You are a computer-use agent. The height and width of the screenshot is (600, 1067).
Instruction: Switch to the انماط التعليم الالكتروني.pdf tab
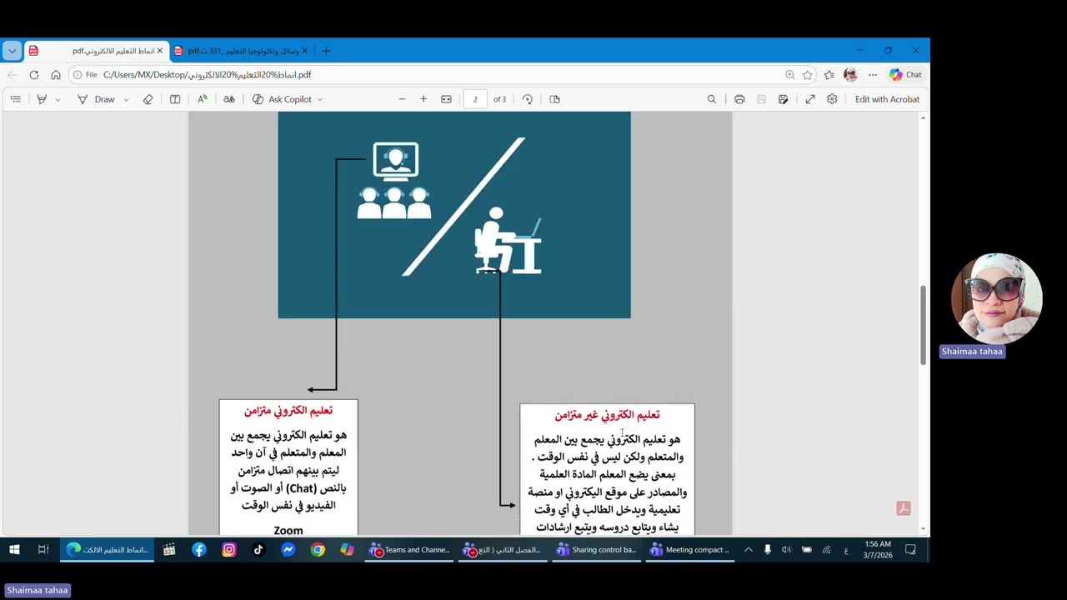point(96,51)
